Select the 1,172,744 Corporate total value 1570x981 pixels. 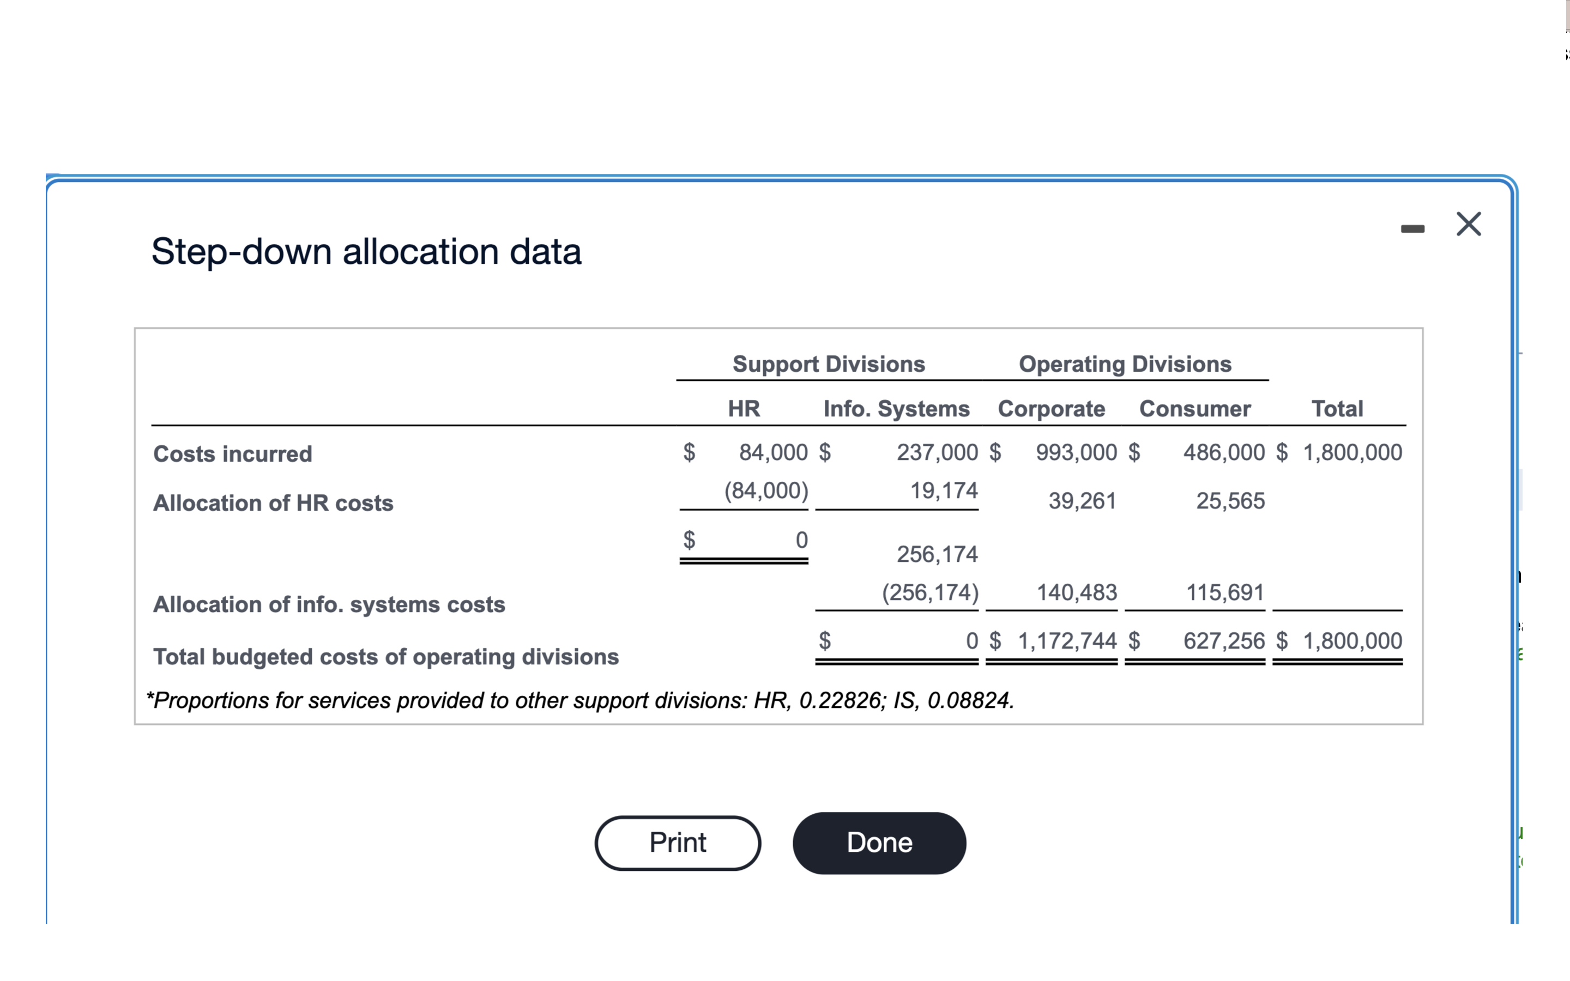point(1067,641)
